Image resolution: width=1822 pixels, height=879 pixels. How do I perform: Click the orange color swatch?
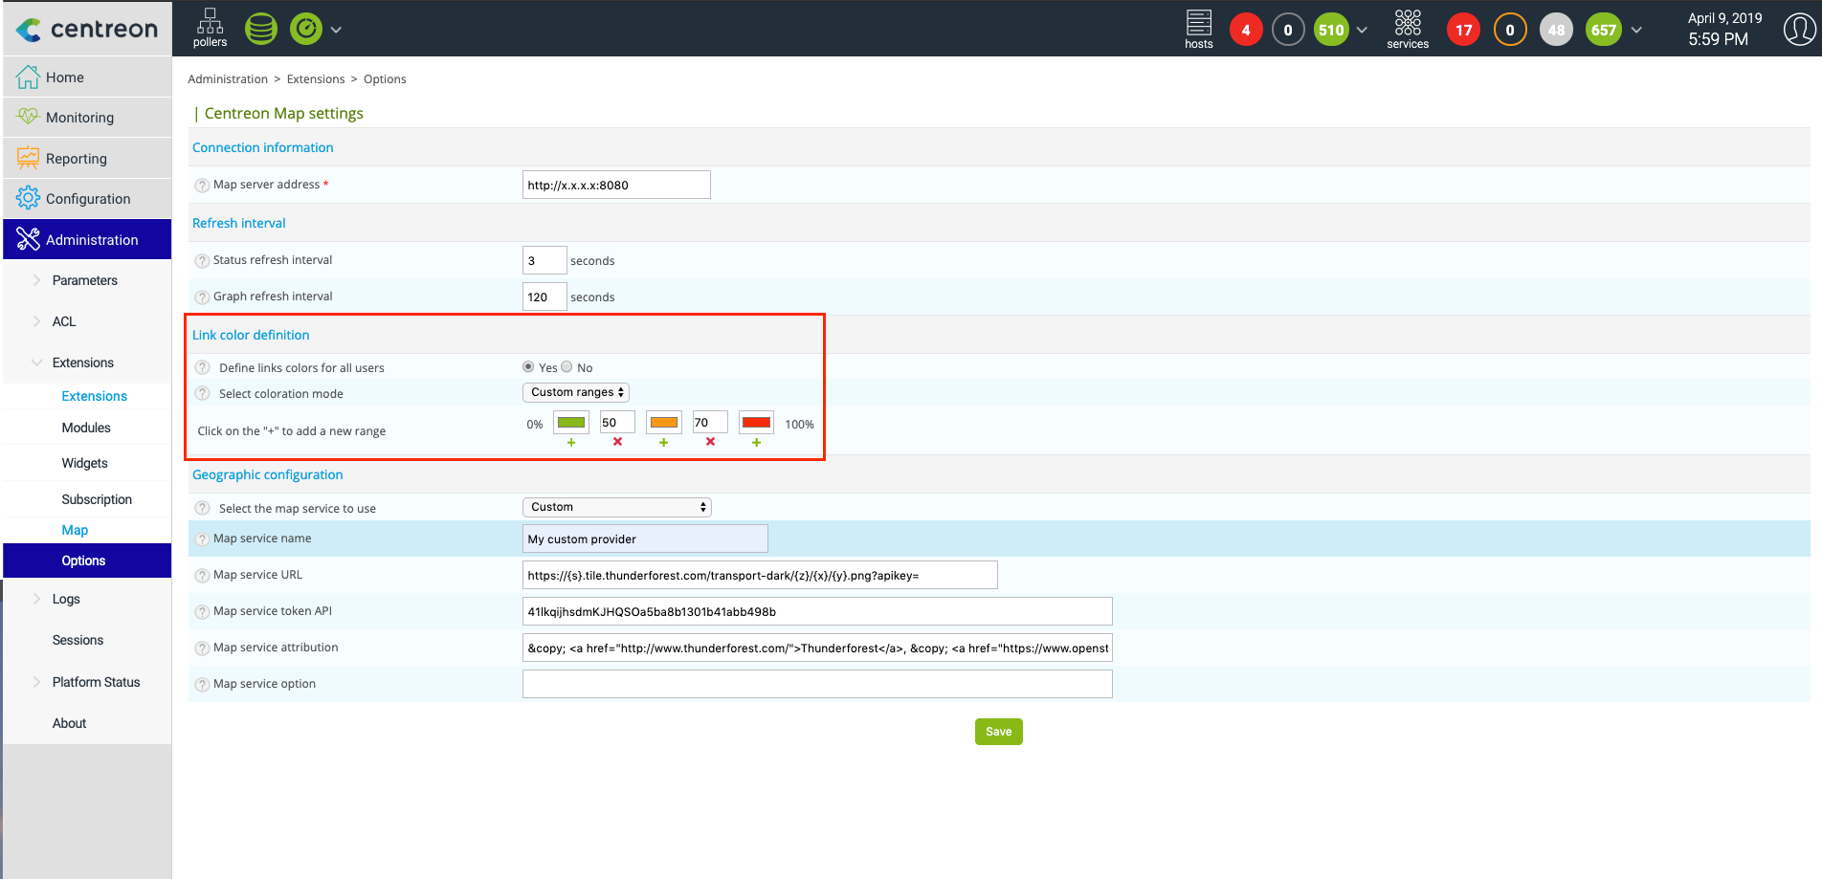click(x=663, y=423)
